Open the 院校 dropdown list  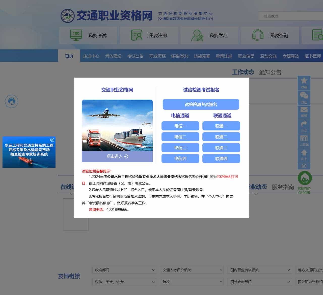coord(192,282)
